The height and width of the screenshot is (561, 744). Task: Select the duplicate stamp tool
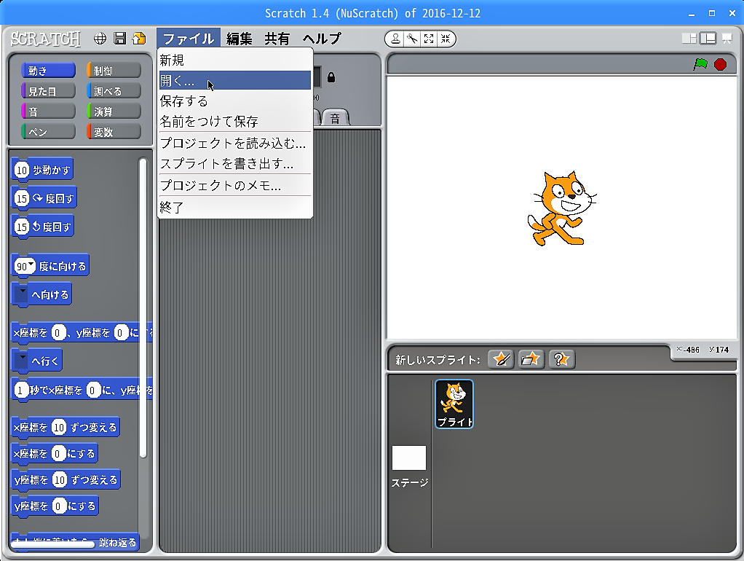tap(395, 39)
